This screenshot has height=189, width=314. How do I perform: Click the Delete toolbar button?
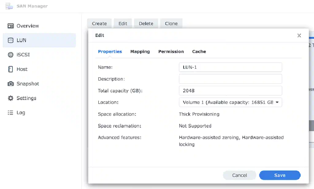[x=146, y=23]
